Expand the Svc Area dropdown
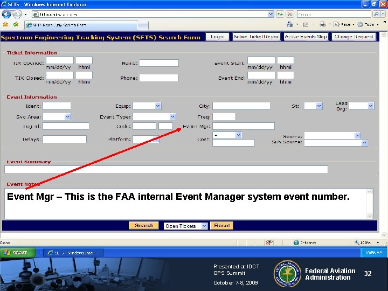Viewport: 388px width, 291px height. click(67, 116)
